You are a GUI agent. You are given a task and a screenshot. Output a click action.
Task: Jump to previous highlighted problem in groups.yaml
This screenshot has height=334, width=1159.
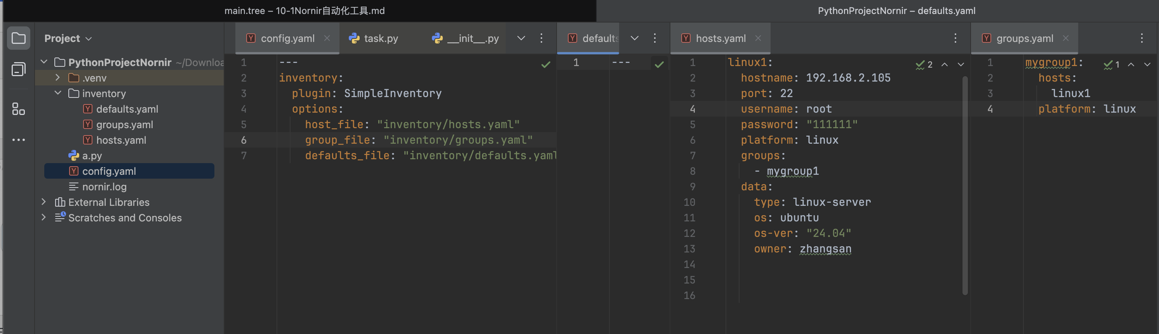coord(1131,64)
